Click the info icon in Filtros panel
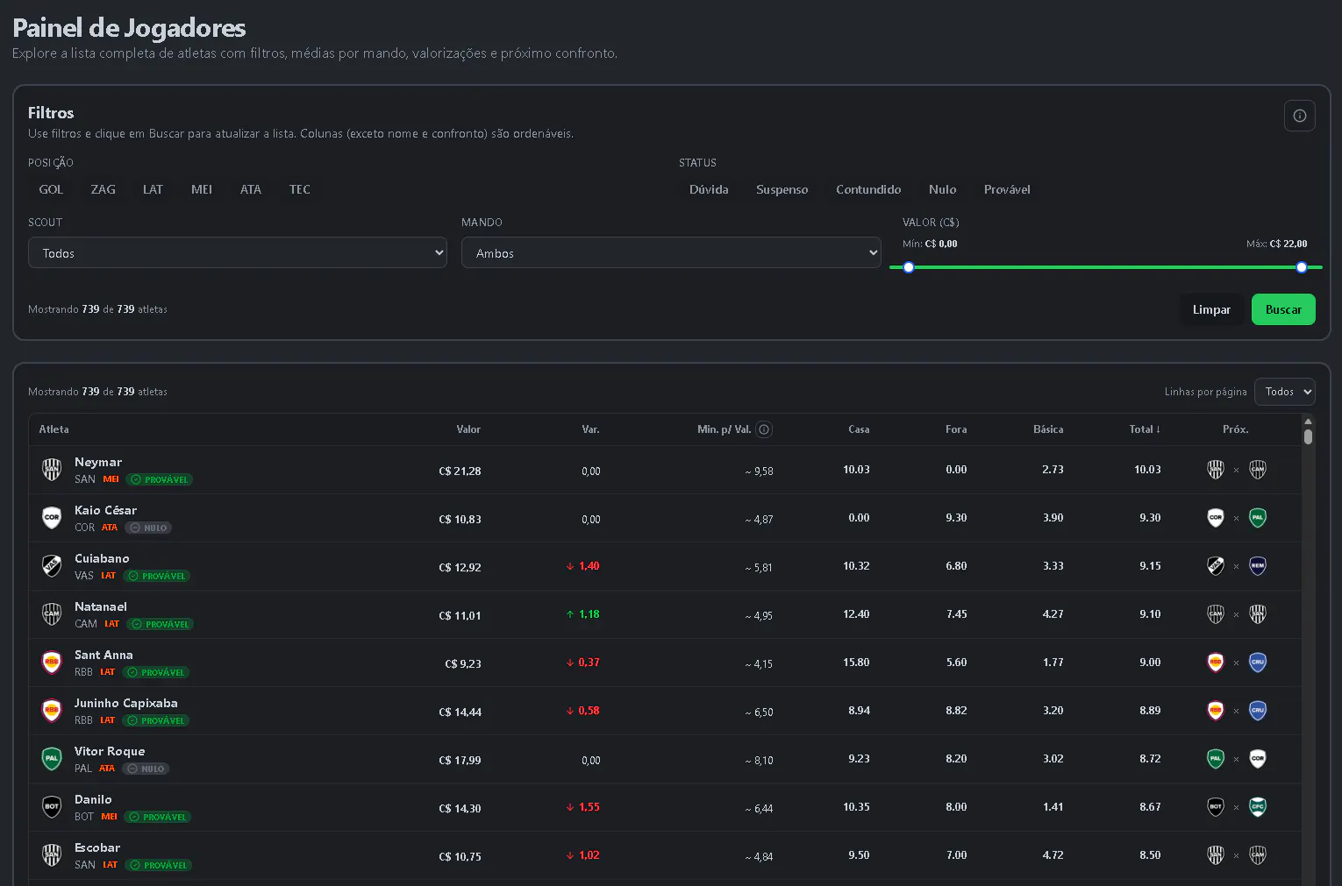This screenshot has height=886, width=1342. 1299,116
